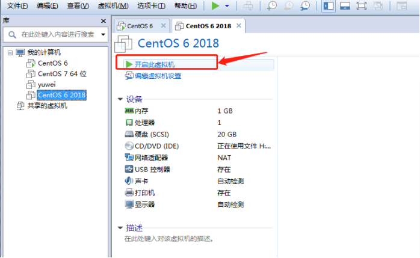Image resolution: width=420 pixels, height=258 pixels.
Task: Select the yuwei virtual machine
Action: pyautogui.click(x=46, y=85)
